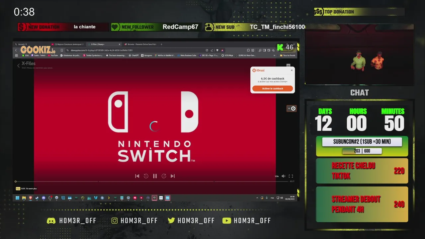This screenshot has width=425, height=239.
Task: Open the Meta Business Suite bookmark
Action: tap(187, 55)
